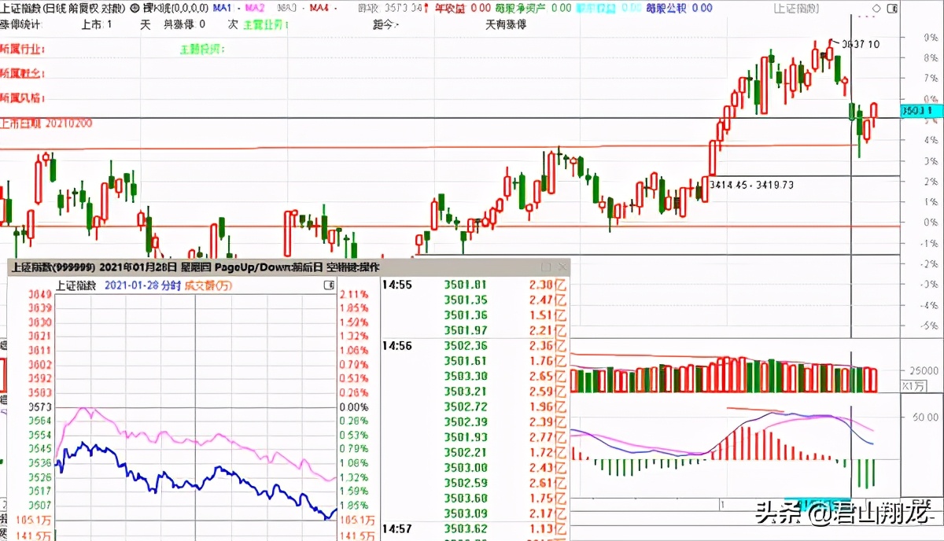This screenshot has width=944, height=541.
Task: Click the 上市日期 20210200 text
Action: 46,123
